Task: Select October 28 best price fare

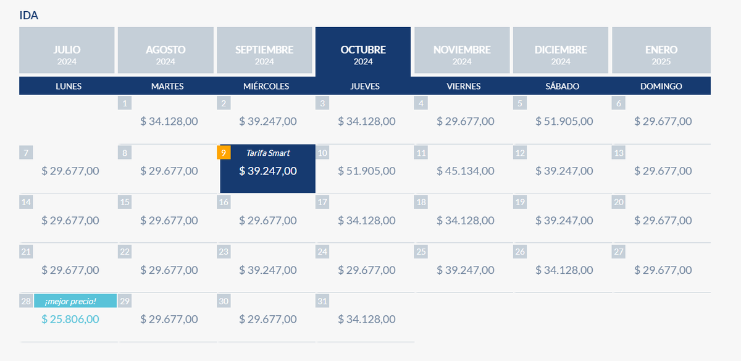Action: pos(70,319)
